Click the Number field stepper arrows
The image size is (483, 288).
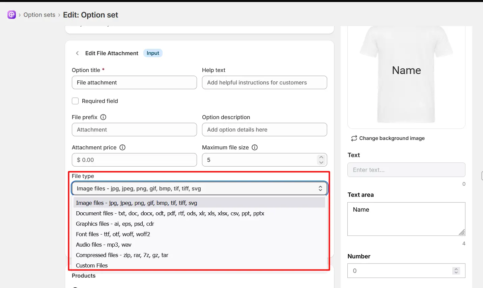[456, 271]
